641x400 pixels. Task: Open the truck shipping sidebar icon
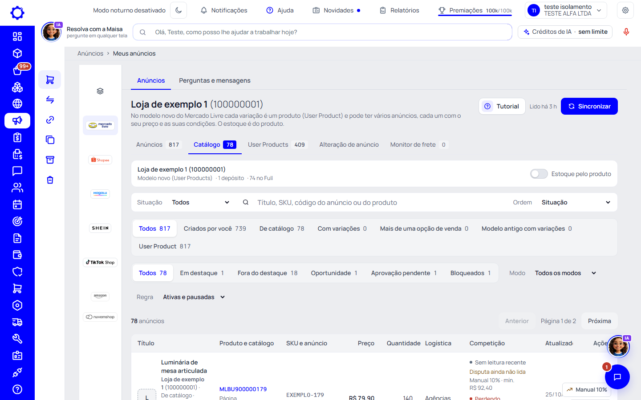(17, 322)
